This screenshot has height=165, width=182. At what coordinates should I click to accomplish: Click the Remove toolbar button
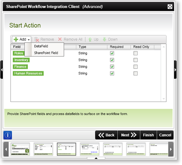click(44, 39)
